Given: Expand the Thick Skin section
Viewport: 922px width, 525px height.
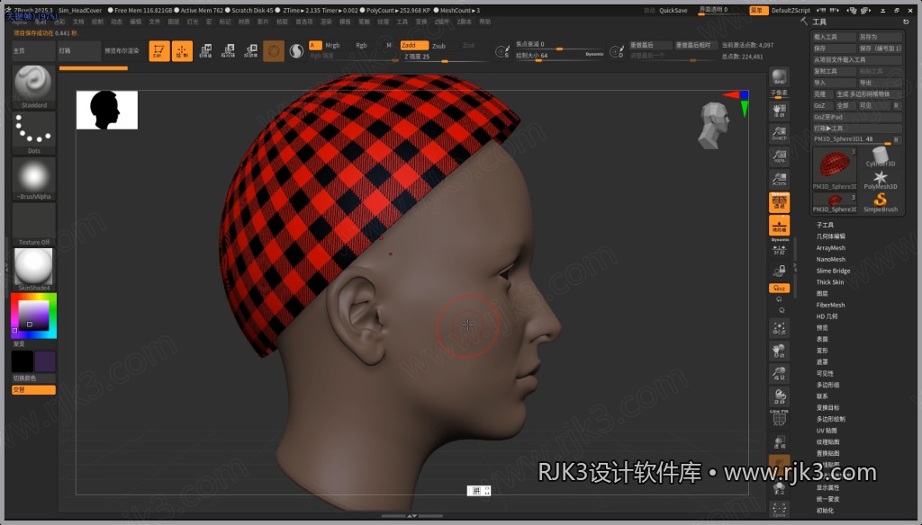Looking at the screenshot, I should tap(830, 282).
